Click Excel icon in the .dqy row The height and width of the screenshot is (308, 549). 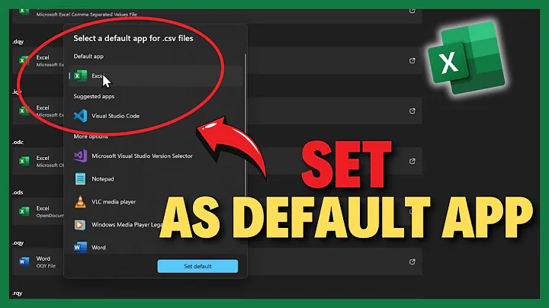coord(24,60)
